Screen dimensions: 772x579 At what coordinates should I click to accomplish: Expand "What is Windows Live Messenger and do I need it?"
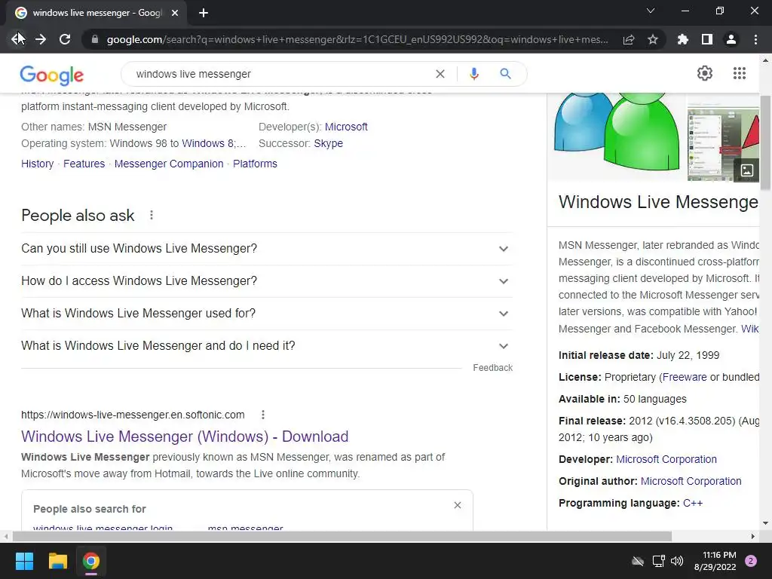coord(267,346)
